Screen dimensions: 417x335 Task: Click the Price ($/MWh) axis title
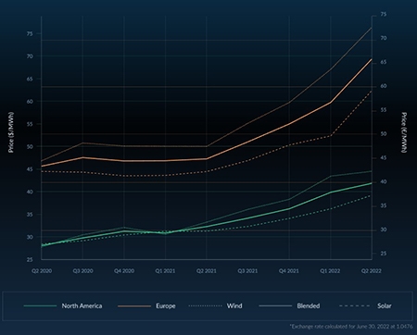(11, 132)
